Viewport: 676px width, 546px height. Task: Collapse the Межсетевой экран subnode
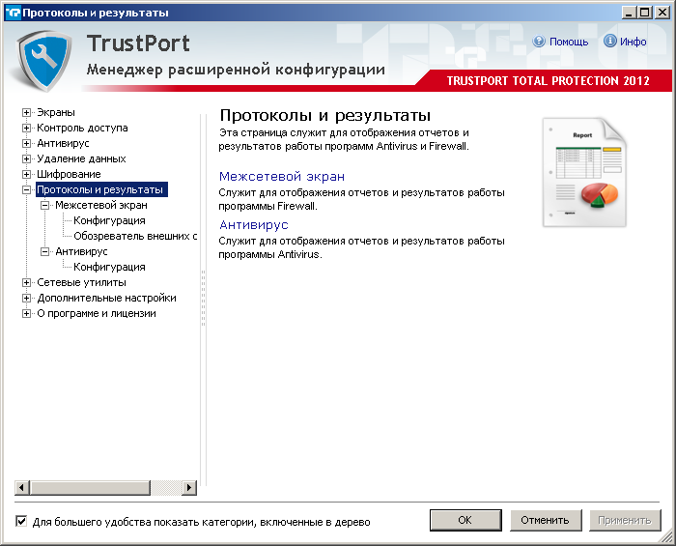[44, 205]
